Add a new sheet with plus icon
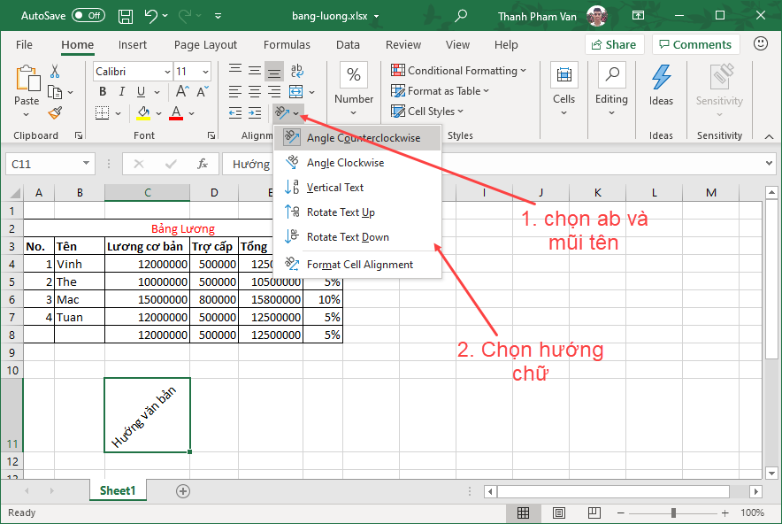Screen dimensions: 782x524 [183, 491]
